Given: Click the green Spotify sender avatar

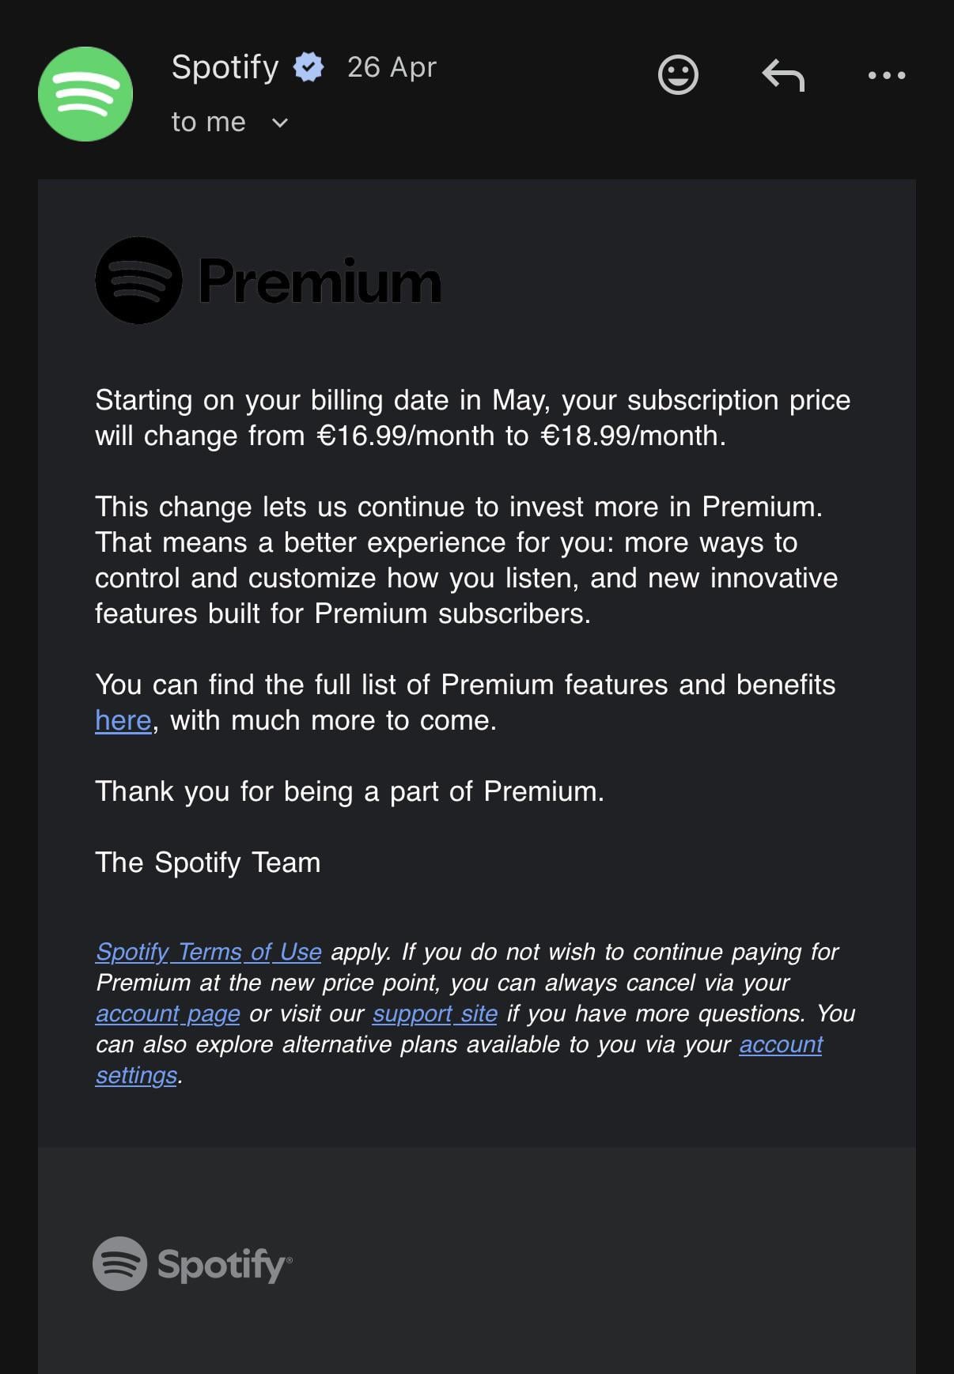Looking at the screenshot, I should [x=85, y=94].
